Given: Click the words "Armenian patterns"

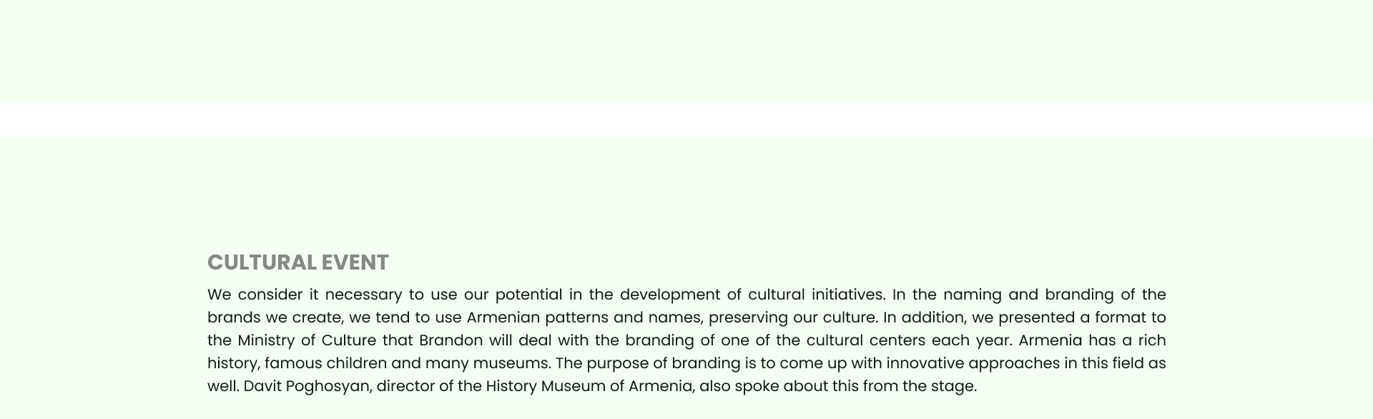Looking at the screenshot, I should click(x=537, y=317).
